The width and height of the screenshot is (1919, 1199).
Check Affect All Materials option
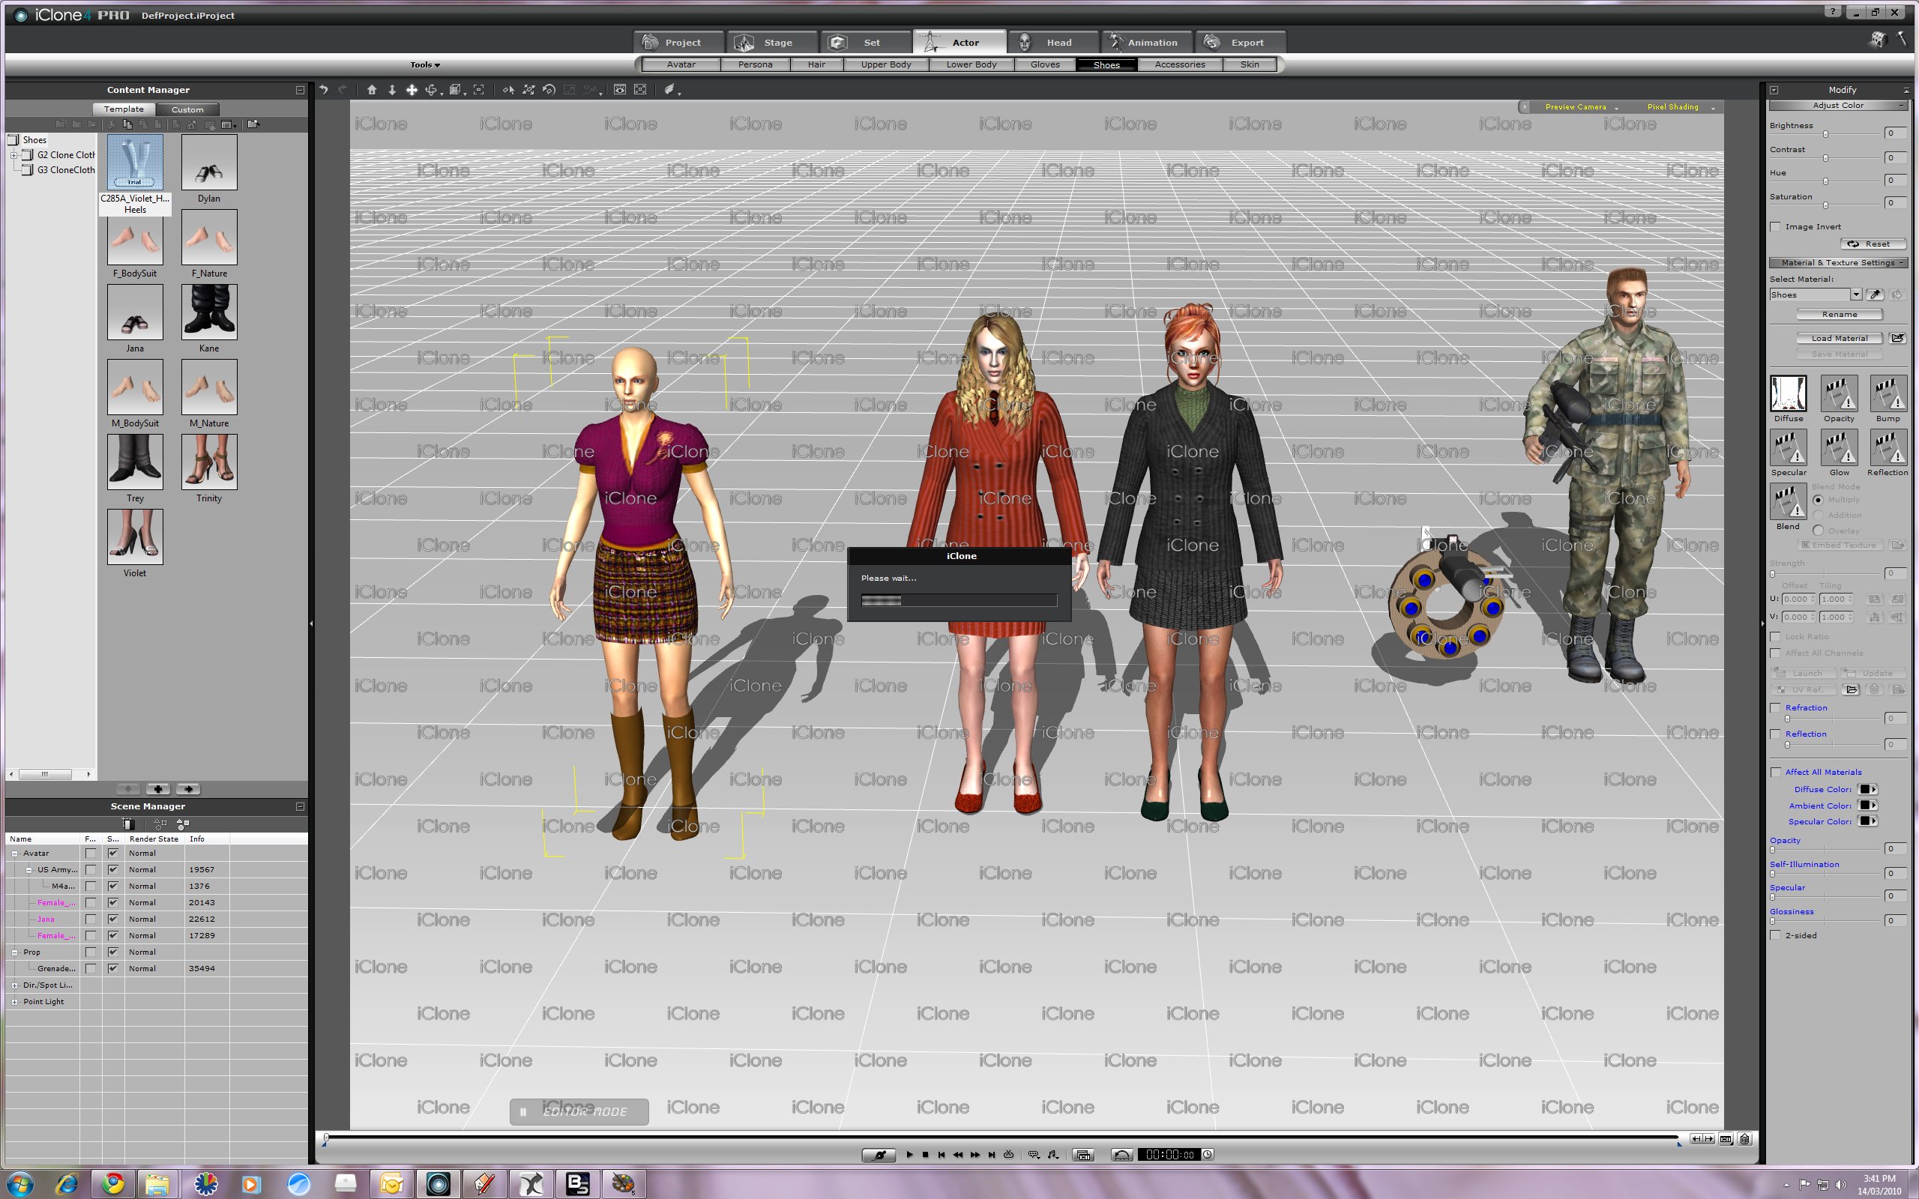pos(1776,772)
